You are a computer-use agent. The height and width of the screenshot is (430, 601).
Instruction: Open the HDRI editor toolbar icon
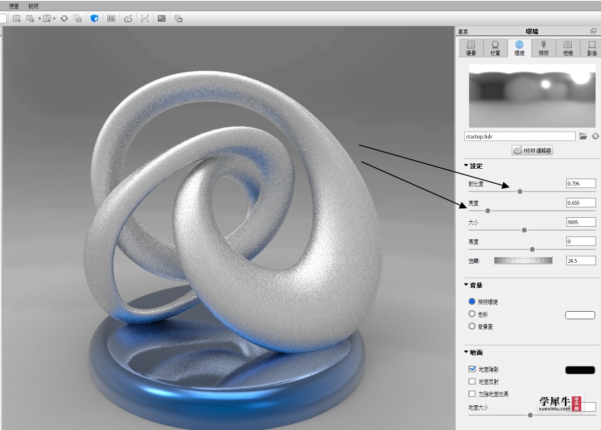tap(128, 18)
